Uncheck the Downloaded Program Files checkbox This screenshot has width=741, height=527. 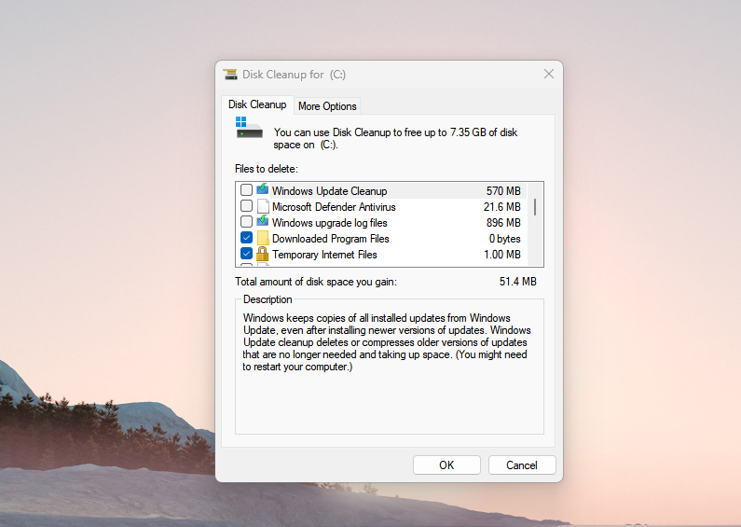(x=246, y=238)
